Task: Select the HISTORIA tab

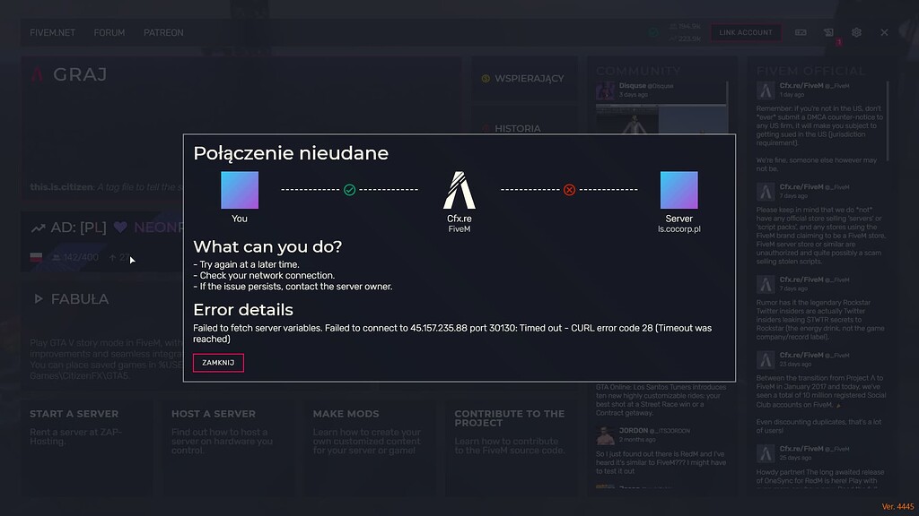Action: click(518, 129)
